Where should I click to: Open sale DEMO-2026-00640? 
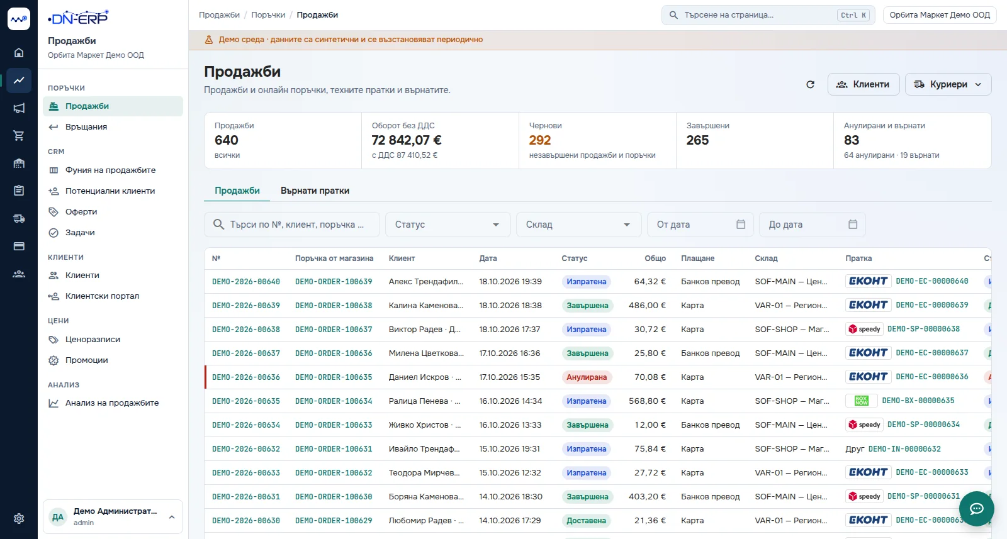tap(246, 282)
